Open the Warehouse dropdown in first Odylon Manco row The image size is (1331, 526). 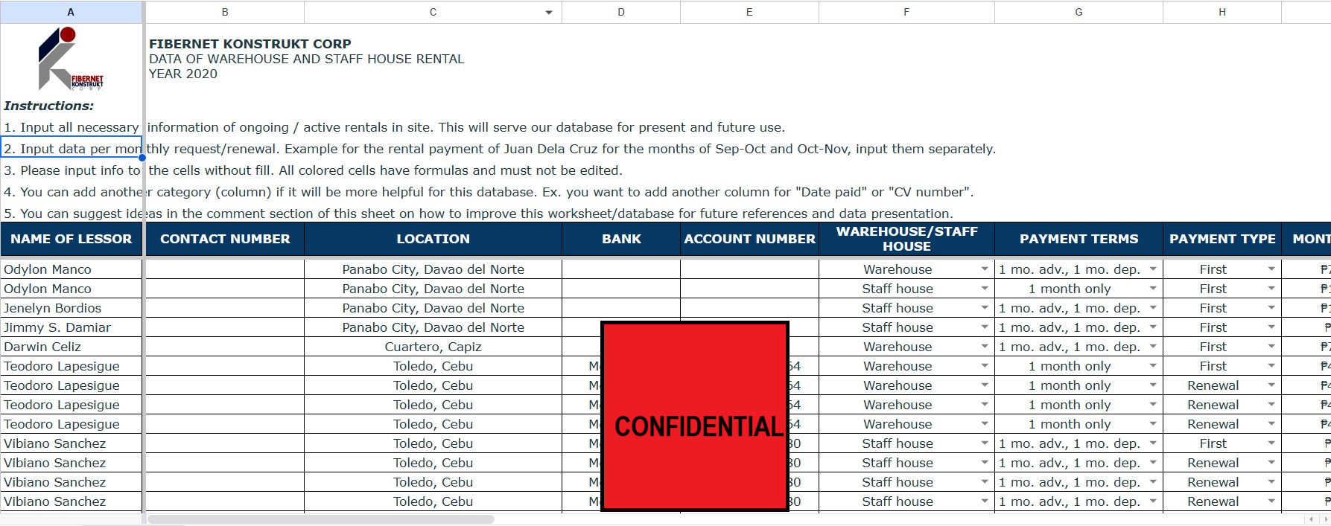click(984, 269)
